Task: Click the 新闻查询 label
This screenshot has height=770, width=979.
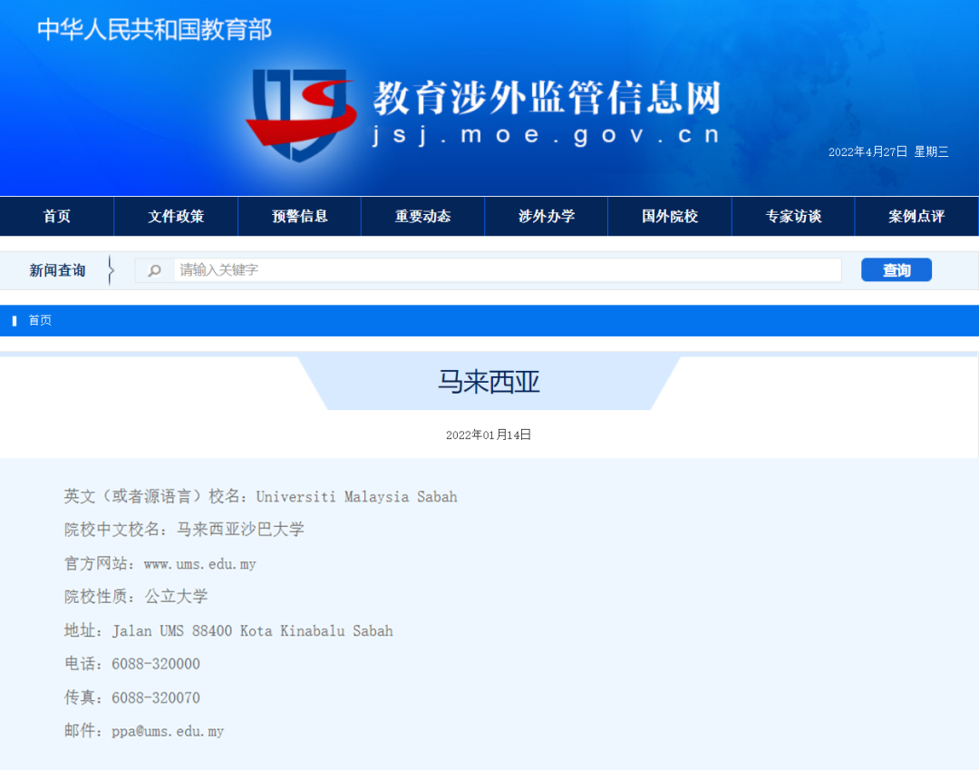Action: [57, 270]
